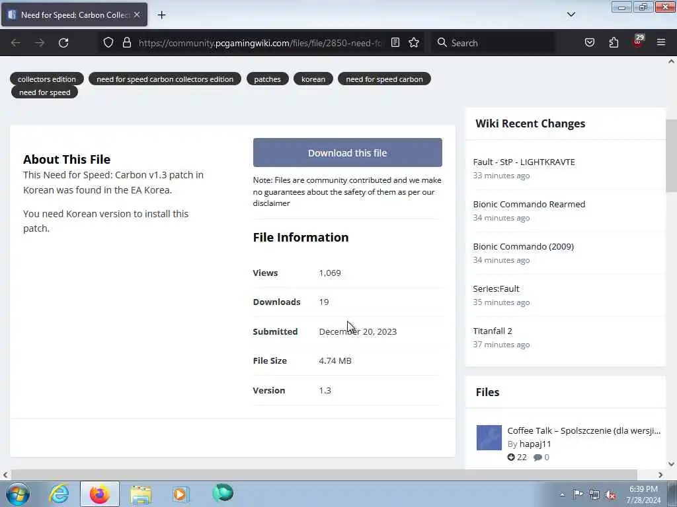This screenshot has width=677, height=507.
Task: Open Bionic Commando (2009) recent change
Action: (524, 246)
